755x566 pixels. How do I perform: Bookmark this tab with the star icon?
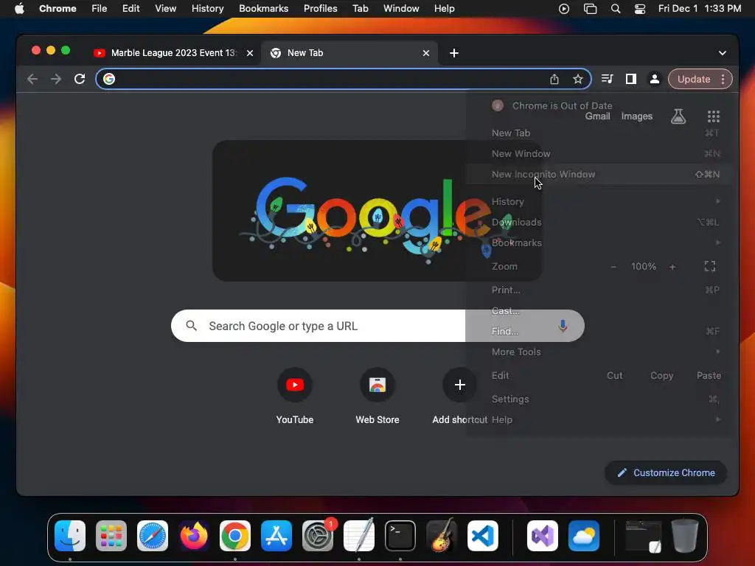coord(578,79)
